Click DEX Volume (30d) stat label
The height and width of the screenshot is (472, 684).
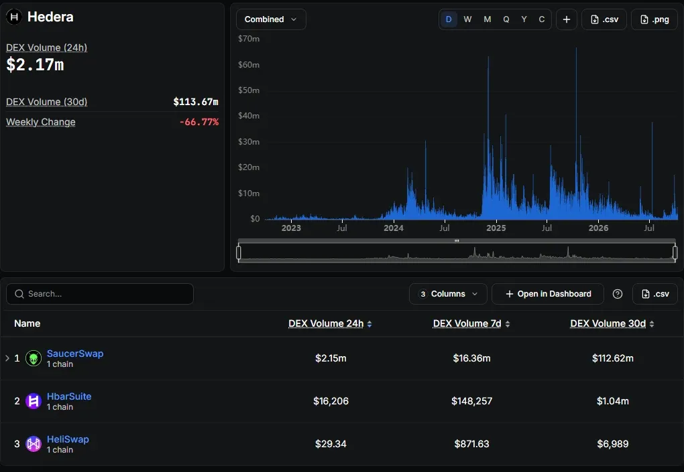tap(47, 102)
